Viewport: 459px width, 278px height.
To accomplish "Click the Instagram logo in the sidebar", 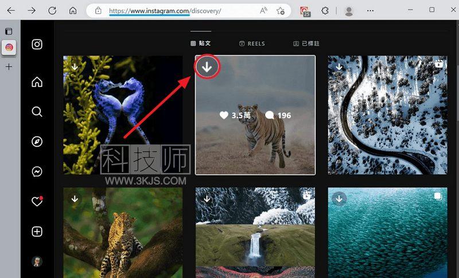I will [37, 45].
